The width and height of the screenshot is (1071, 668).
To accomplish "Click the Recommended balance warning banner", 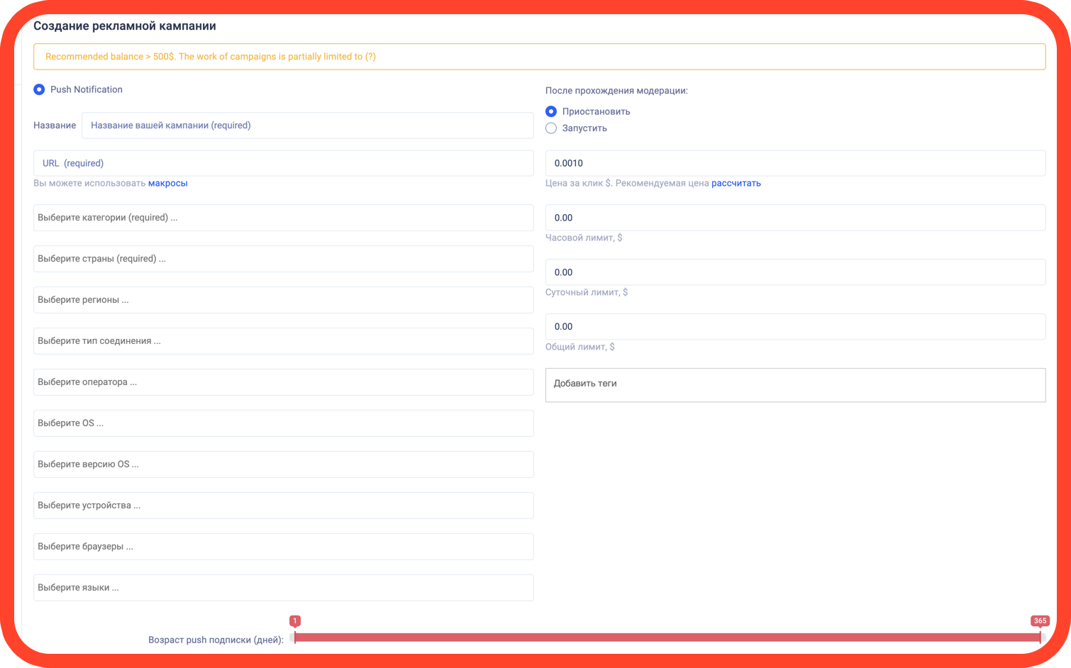I will (x=539, y=57).
